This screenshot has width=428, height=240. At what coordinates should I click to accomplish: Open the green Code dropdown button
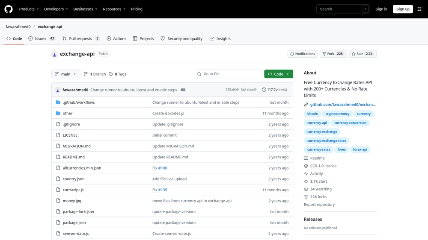pyautogui.click(x=279, y=74)
